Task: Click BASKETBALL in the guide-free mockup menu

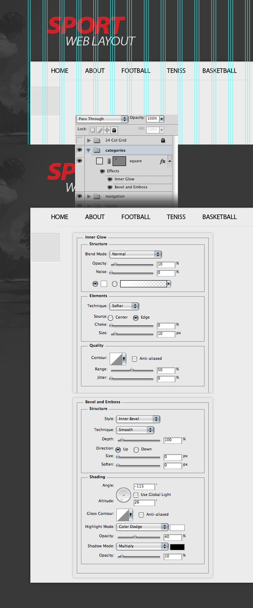Action: pos(219,217)
